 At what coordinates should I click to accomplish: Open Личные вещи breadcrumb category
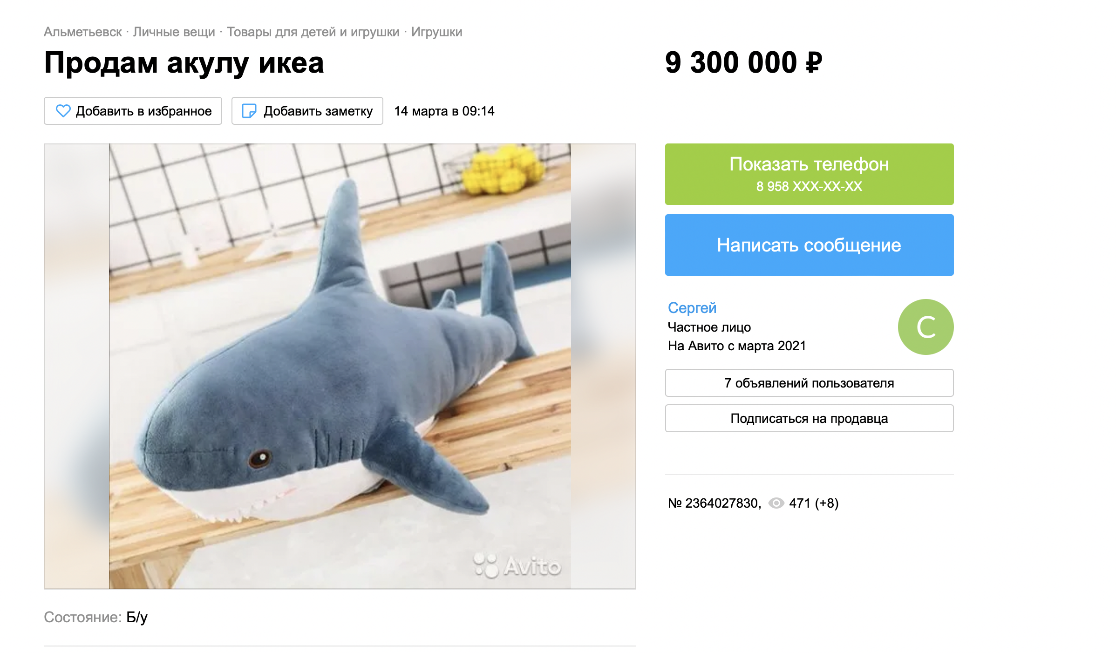pyautogui.click(x=174, y=32)
